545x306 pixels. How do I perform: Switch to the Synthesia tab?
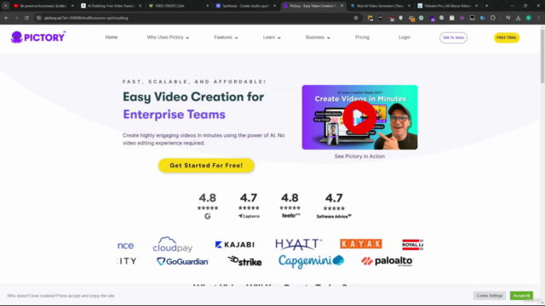[245, 6]
